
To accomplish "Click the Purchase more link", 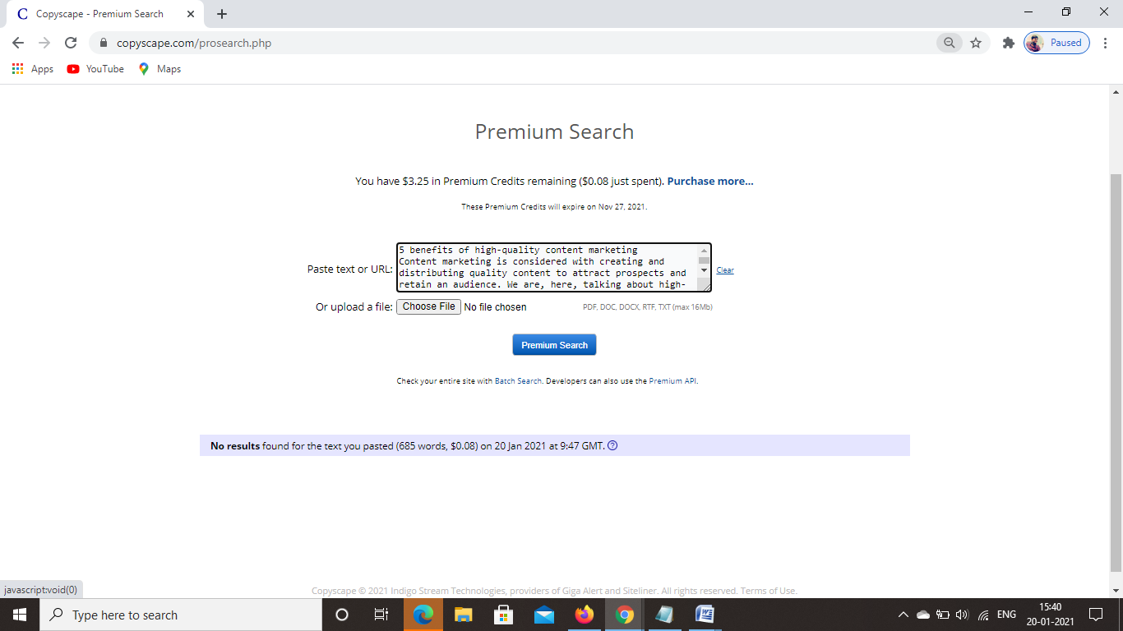I will tap(710, 181).
